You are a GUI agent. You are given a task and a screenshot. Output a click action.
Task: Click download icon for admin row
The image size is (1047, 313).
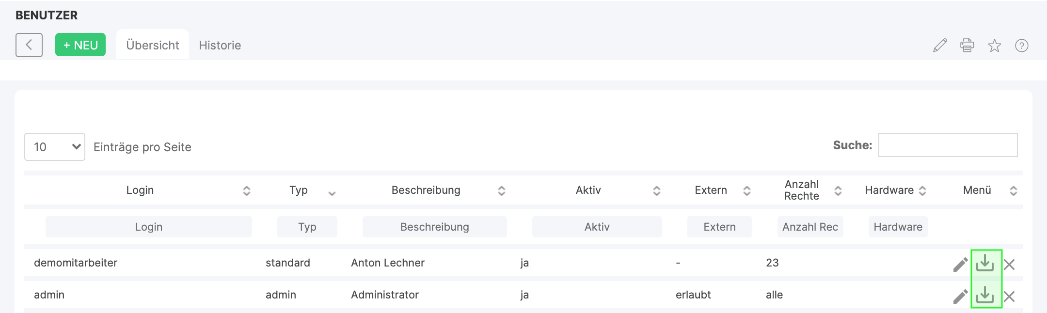985,295
